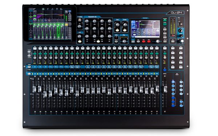Toggle the Comp In button
This screenshot has height=136, width=218.
[125, 30]
